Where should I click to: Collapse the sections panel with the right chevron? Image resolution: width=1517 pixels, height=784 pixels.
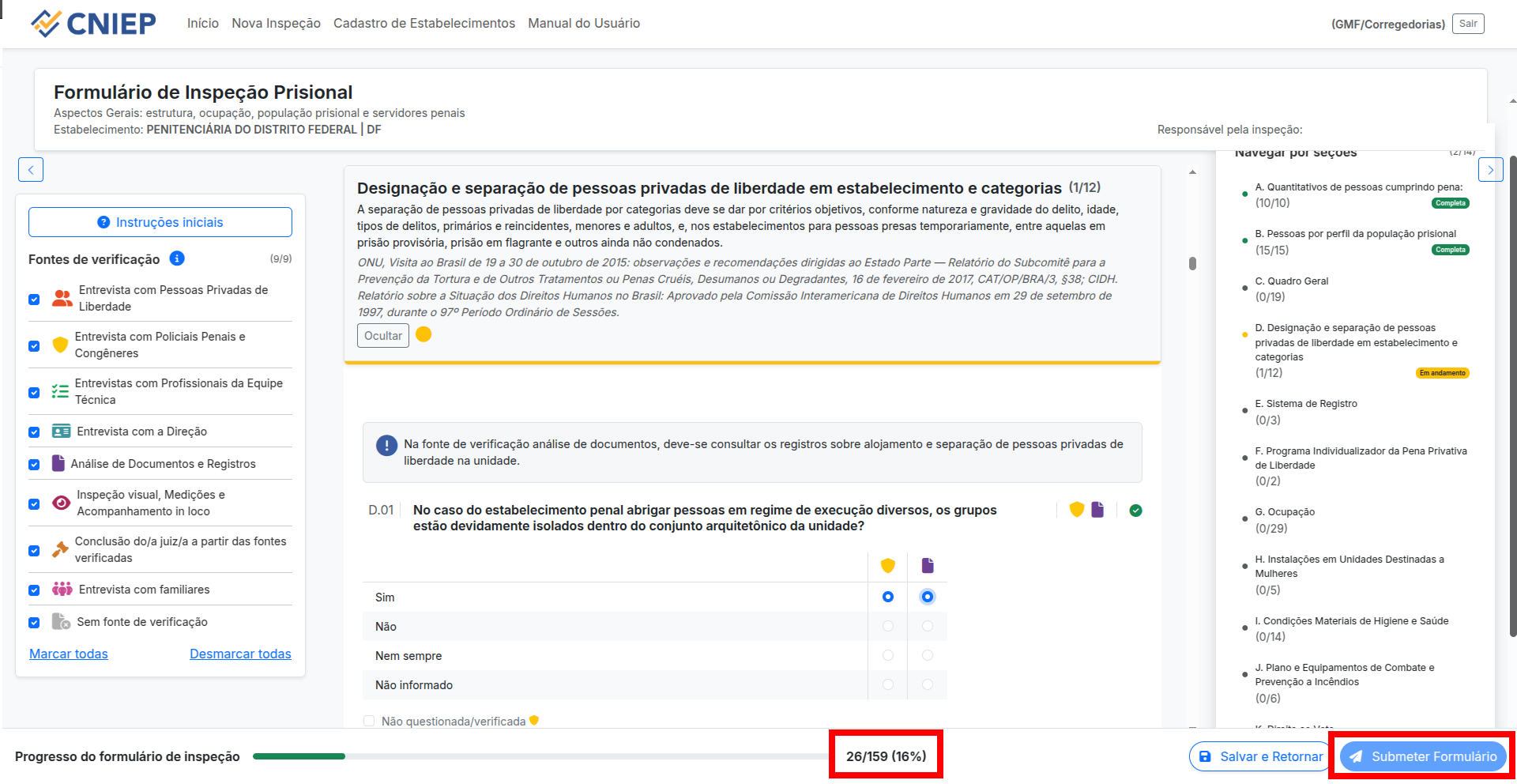(x=1491, y=169)
